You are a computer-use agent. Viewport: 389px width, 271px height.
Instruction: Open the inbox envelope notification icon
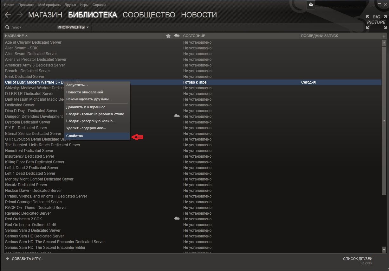[311, 4]
